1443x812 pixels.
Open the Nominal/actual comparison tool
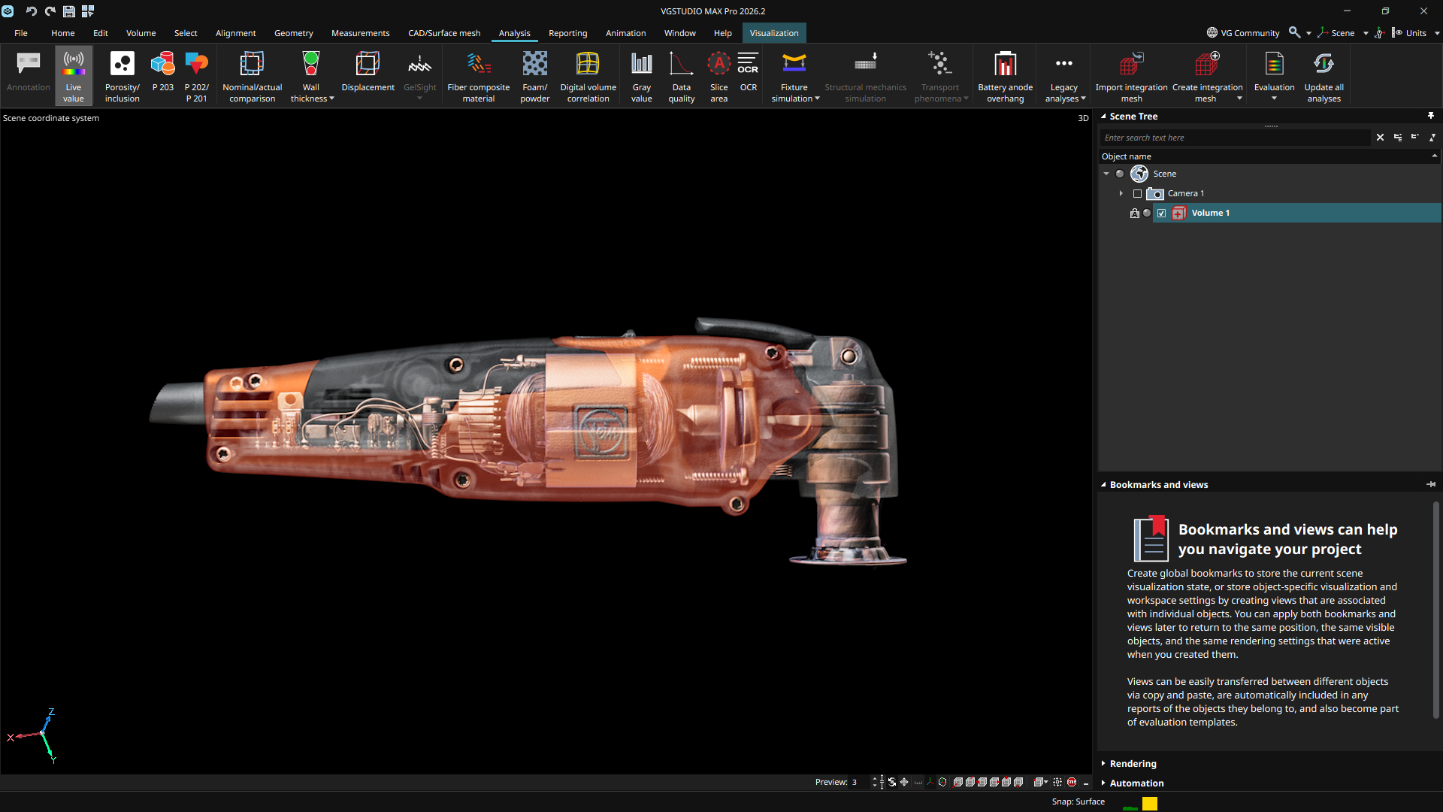[253, 76]
